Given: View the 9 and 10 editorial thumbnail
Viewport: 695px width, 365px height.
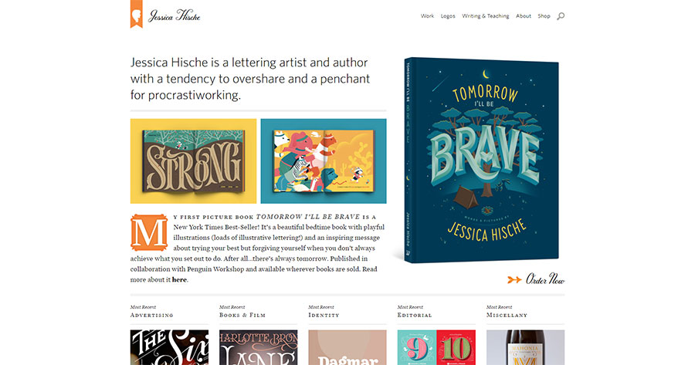Looking at the screenshot, I should click(x=436, y=347).
